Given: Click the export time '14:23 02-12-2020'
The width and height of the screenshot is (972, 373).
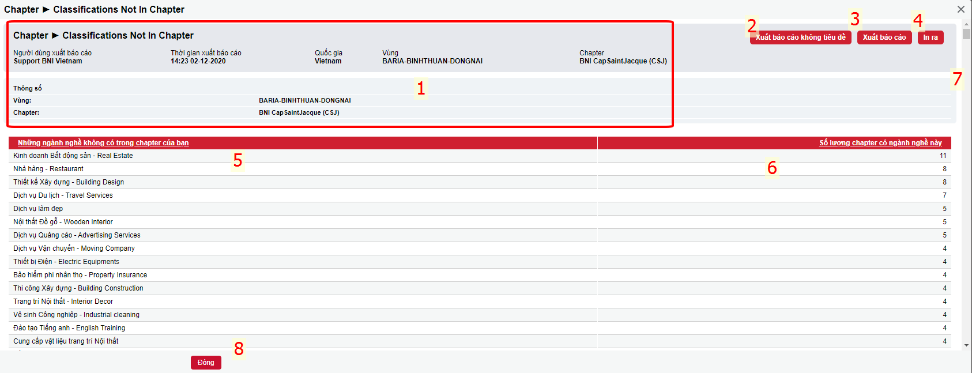Looking at the screenshot, I should point(198,61).
